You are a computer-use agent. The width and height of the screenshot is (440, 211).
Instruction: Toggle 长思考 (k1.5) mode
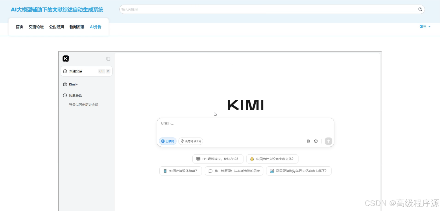(191, 141)
